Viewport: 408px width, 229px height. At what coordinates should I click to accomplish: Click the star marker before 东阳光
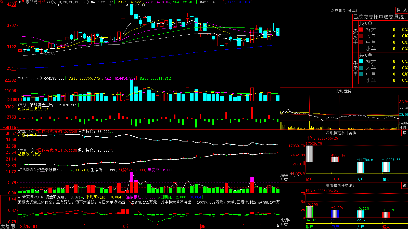[x=20, y=2]
